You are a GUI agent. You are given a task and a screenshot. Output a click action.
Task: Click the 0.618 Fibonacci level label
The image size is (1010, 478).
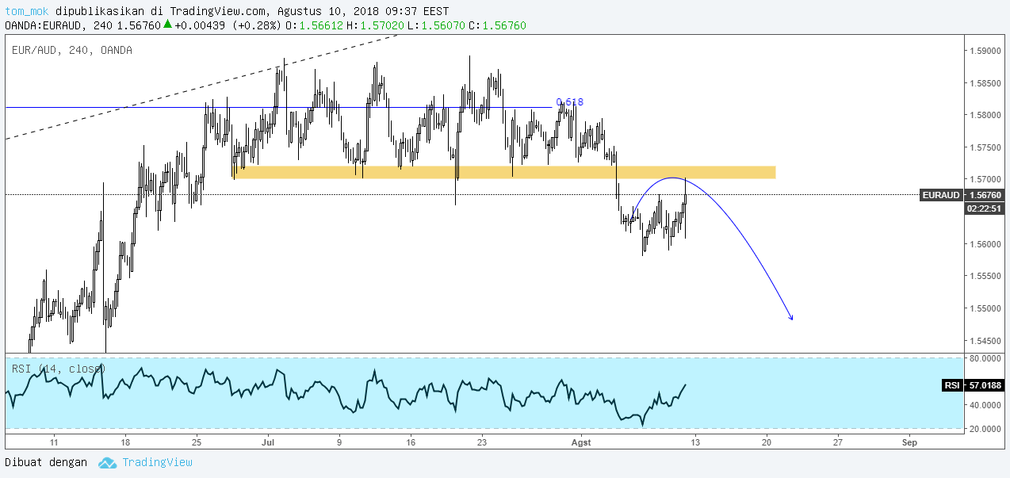pos(570,102)
